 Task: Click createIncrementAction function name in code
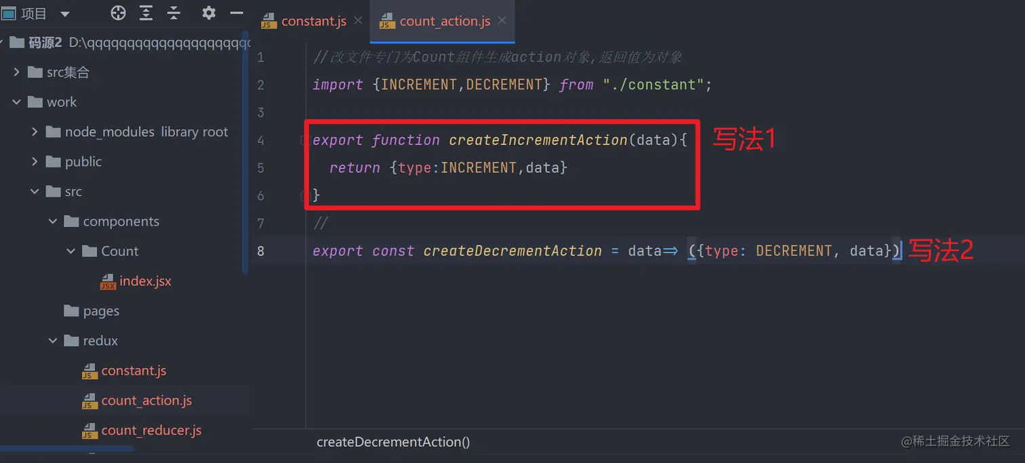(x=538, y=140)
